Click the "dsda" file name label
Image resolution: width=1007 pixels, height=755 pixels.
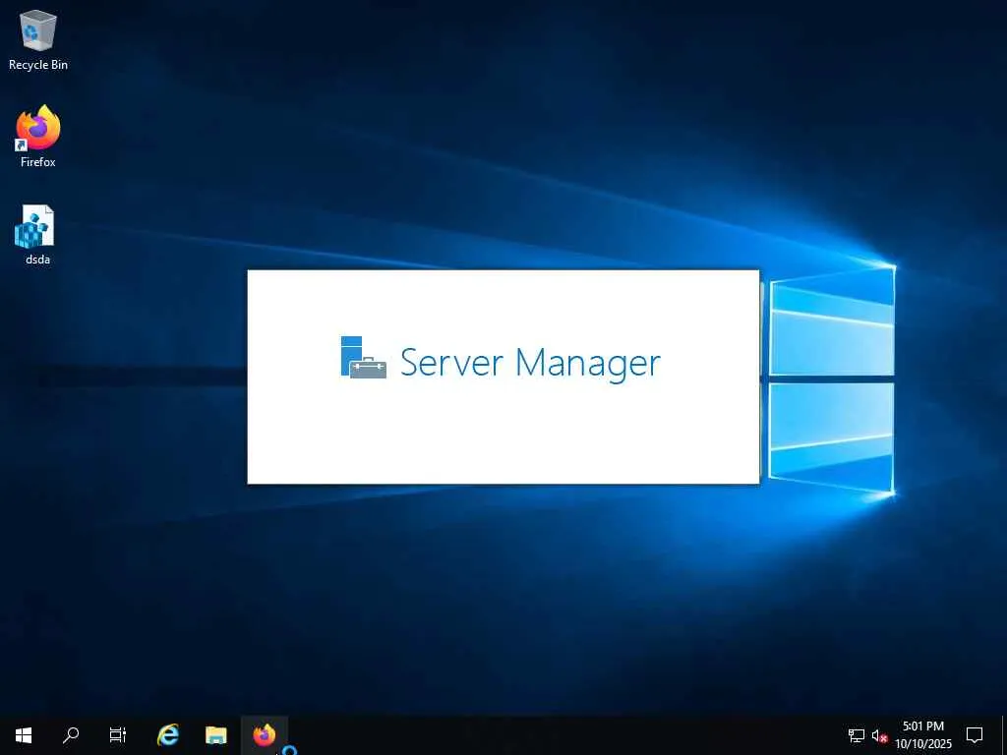click(38, 260)
